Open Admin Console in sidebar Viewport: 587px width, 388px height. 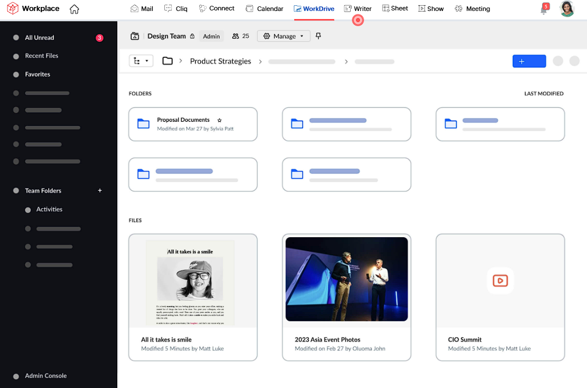(x=45, y=376)
